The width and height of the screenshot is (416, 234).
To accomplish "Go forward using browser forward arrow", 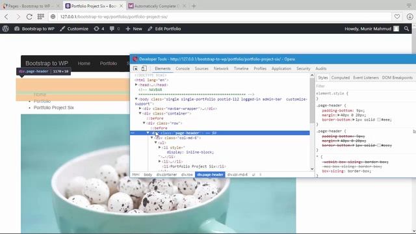I will (18, 17).
